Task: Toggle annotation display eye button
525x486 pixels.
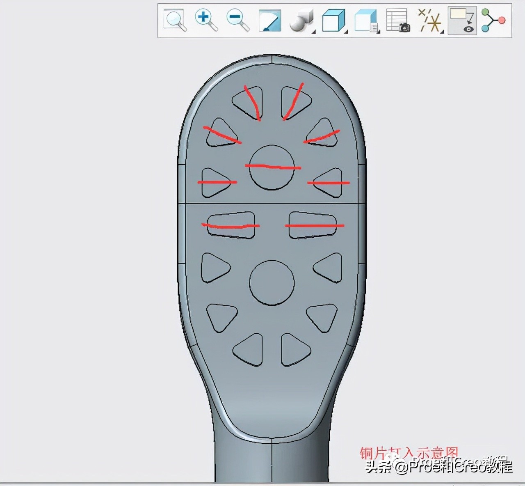Action: 462,21
